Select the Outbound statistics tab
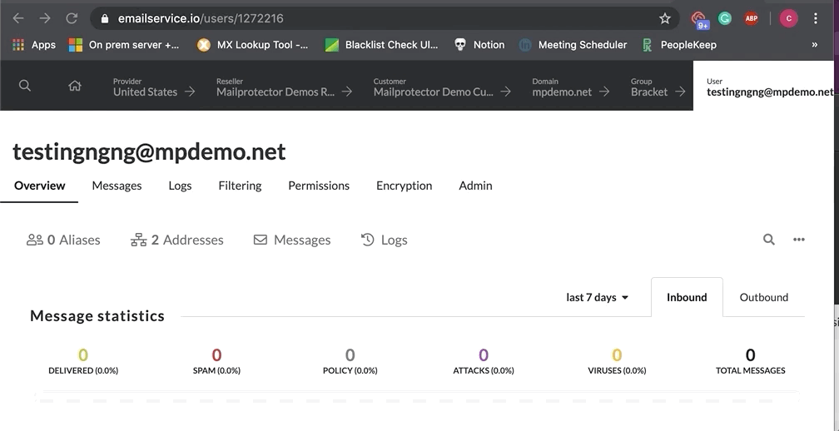 (x=763, y=297)
